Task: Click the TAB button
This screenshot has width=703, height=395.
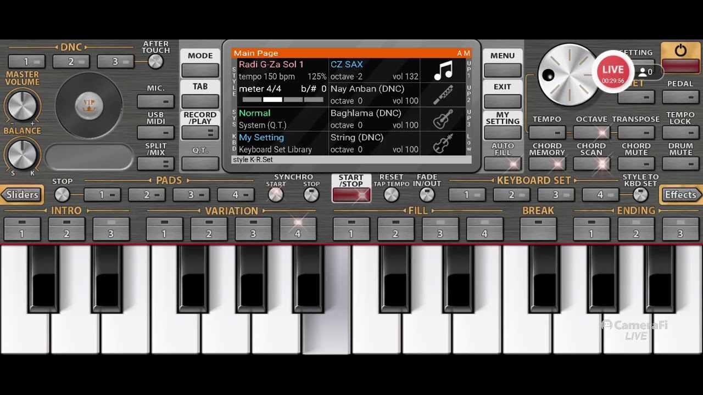Action: coord(200,101)
